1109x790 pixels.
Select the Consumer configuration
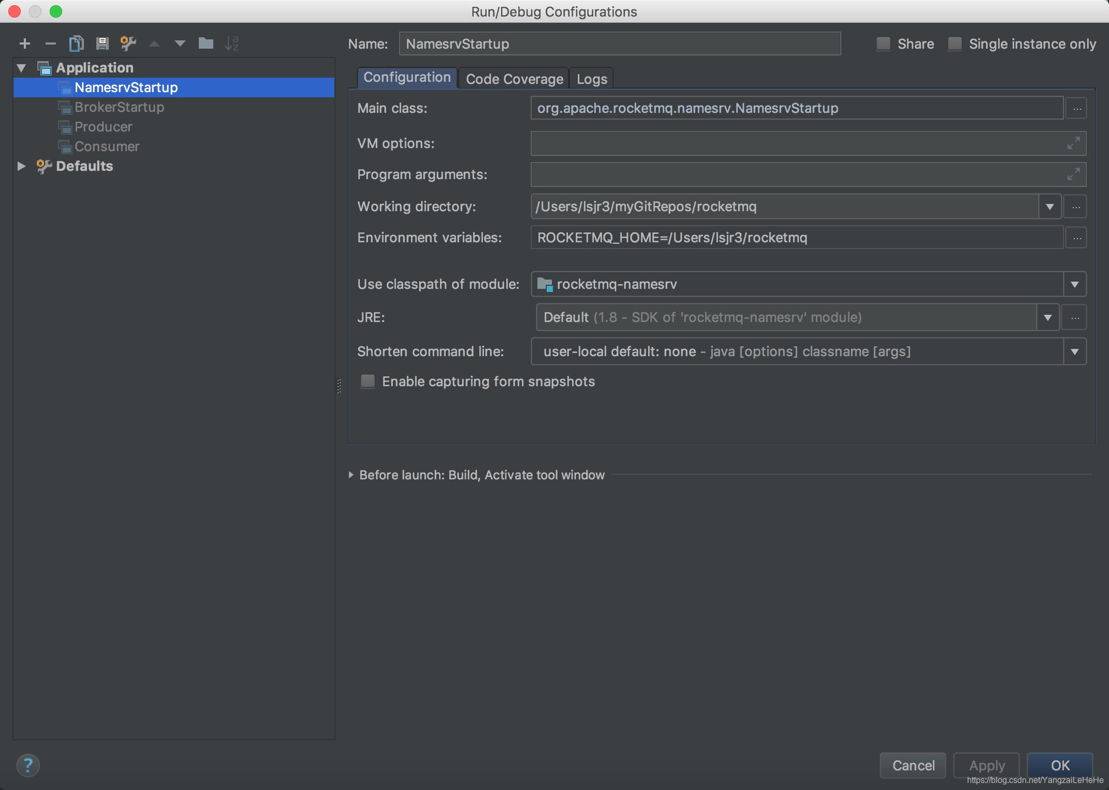(x=174, y=147)
